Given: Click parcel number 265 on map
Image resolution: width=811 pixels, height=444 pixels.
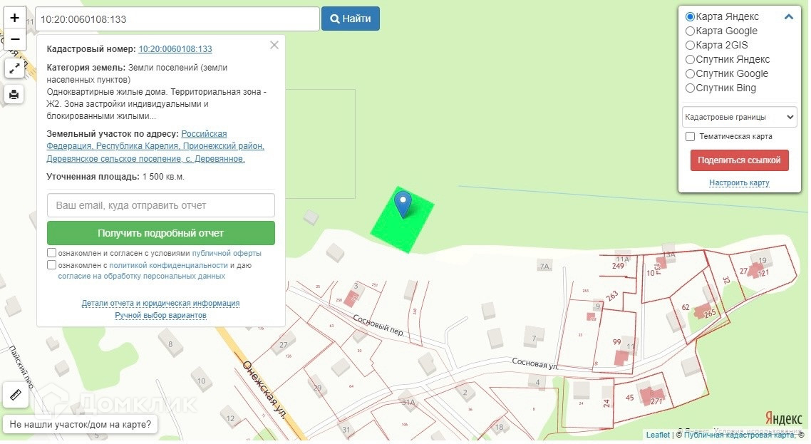Looking at the screenshot, I should click(x=710, y=313).
